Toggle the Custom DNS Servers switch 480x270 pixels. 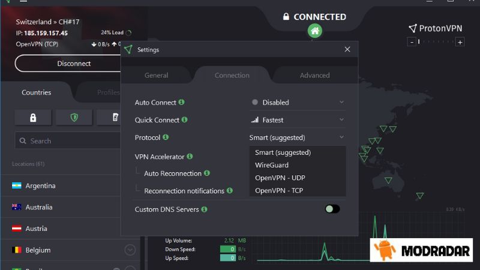point(332,209)
